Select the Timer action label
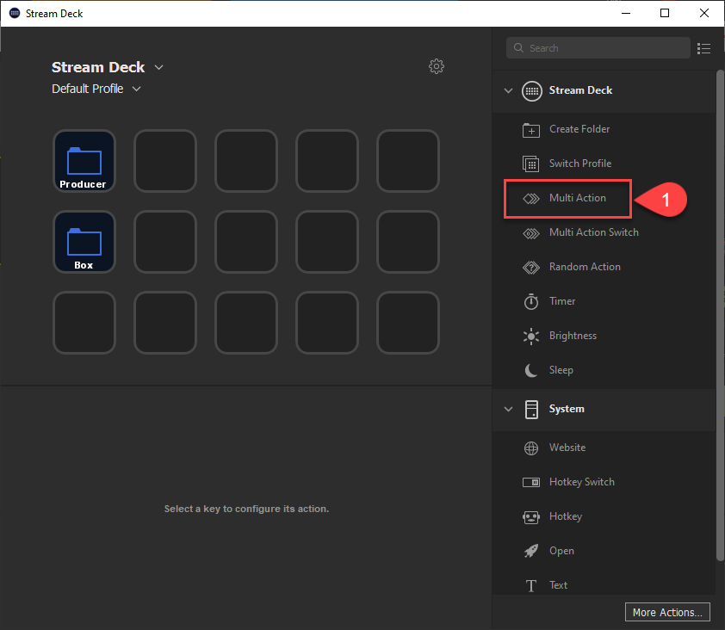Viewport: 725px width, 630px height. (x=562, y=301)
